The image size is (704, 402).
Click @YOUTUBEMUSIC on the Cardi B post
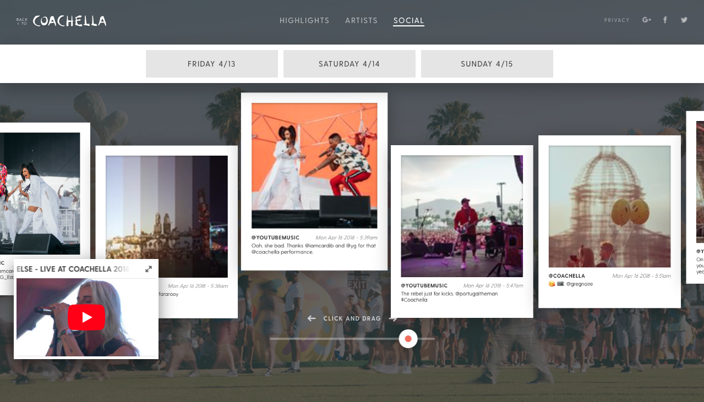[275, 238]
